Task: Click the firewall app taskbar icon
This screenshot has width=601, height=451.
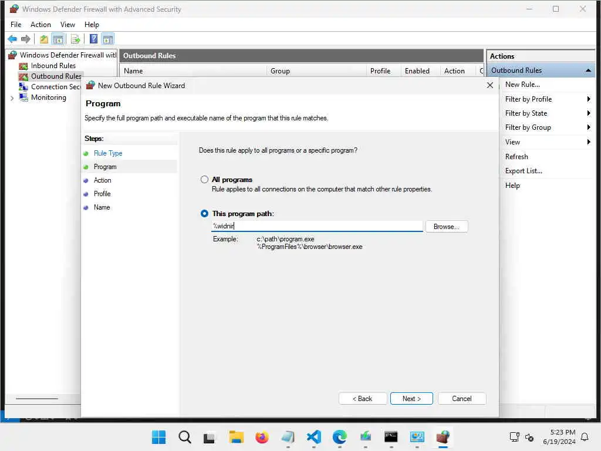Action: pos(443,437)
